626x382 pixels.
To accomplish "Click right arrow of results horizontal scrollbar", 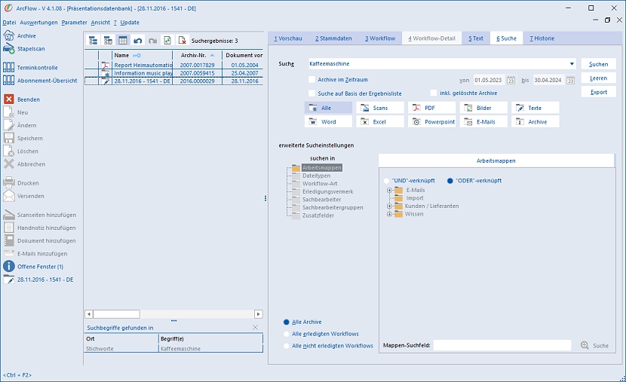I will (258, 314).
